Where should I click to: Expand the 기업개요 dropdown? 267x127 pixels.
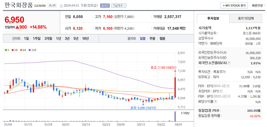(119, 5)
